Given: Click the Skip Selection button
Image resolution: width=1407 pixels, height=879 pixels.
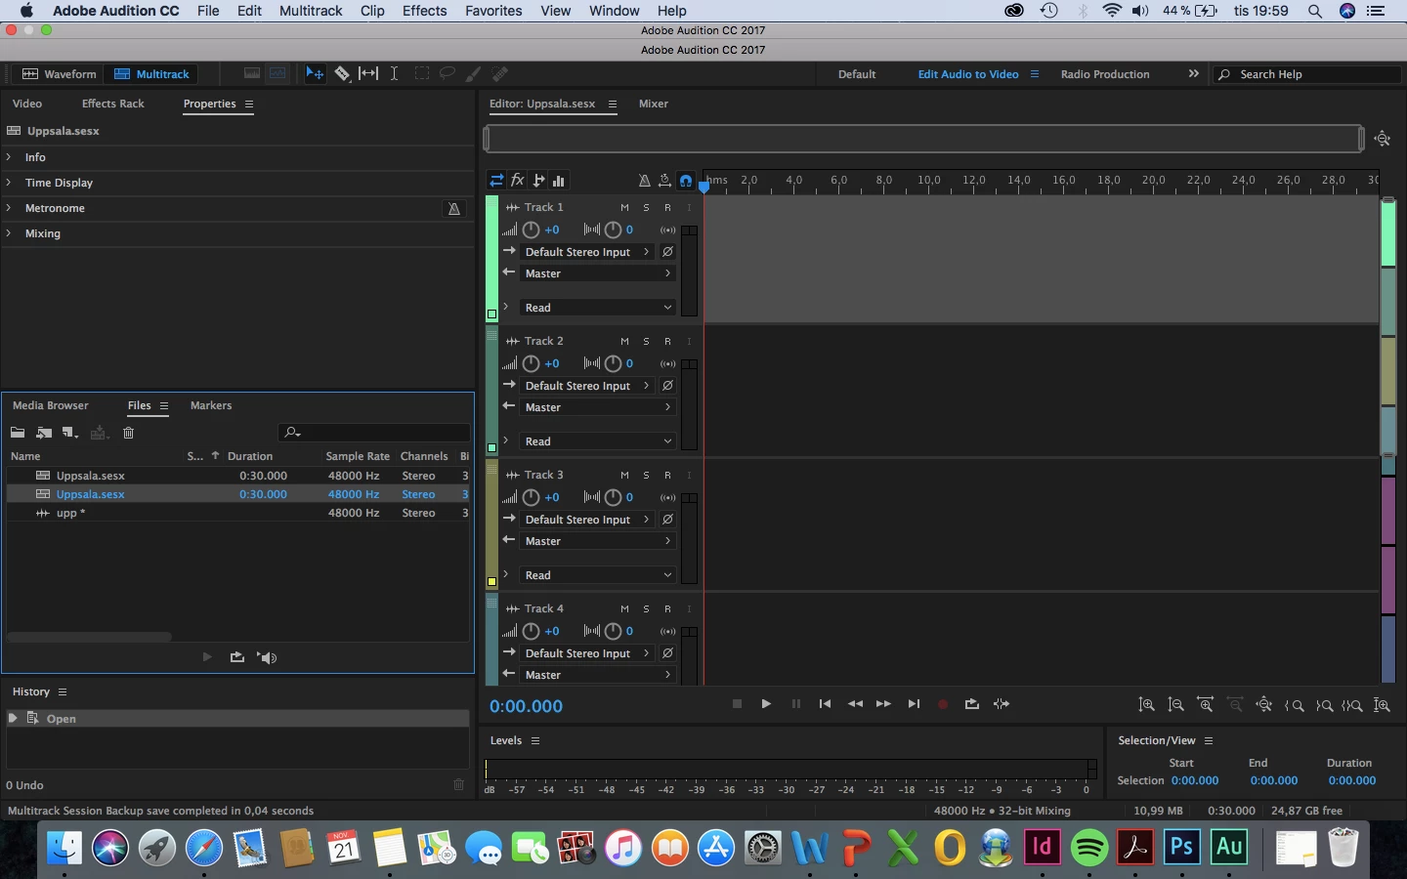Looking at the screenshot, I should 1002,704.
